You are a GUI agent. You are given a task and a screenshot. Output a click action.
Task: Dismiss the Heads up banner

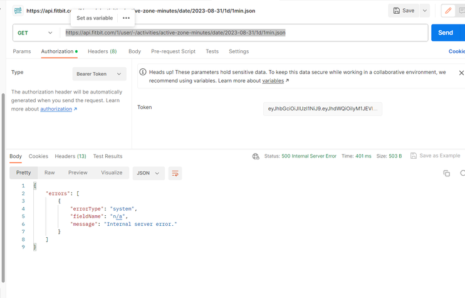461,73
